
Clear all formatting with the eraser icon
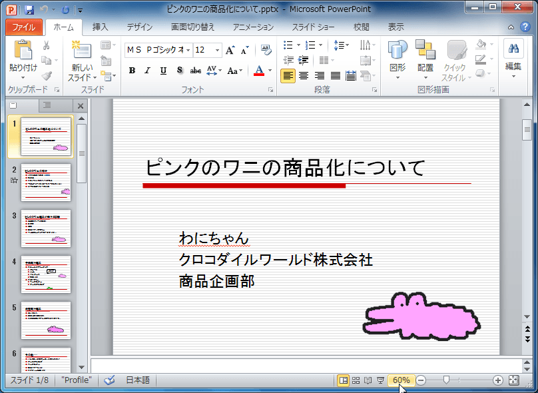tap(266, 50)
